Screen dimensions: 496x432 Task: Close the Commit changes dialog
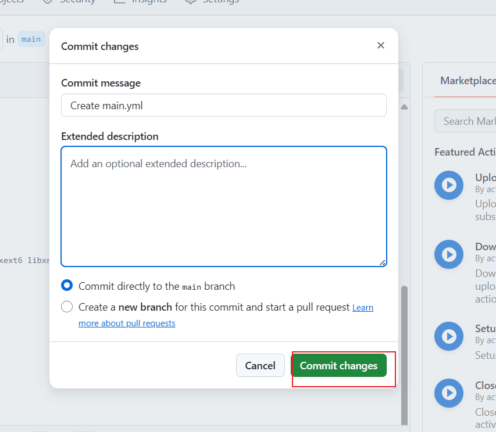point(381,45)
